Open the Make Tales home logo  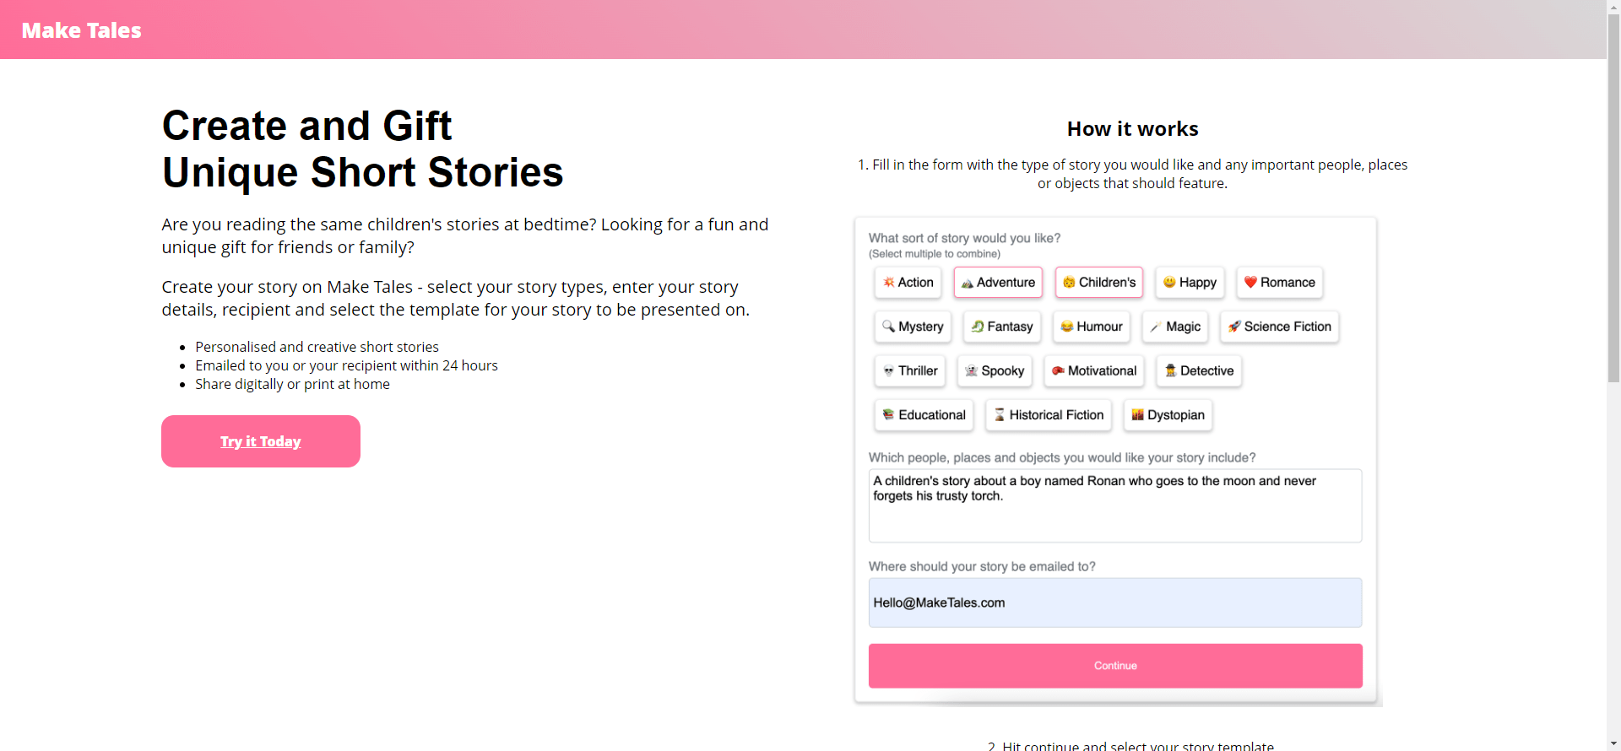[82, 30]
